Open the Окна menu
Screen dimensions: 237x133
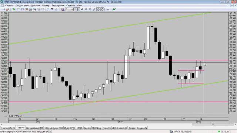[x=80, y=6]
